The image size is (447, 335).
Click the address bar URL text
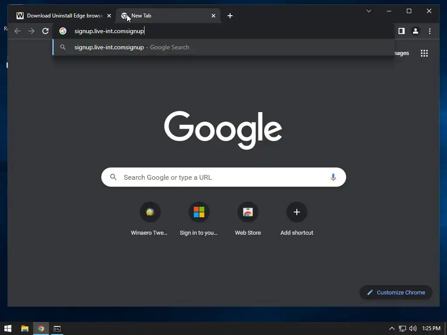(109, 31)
